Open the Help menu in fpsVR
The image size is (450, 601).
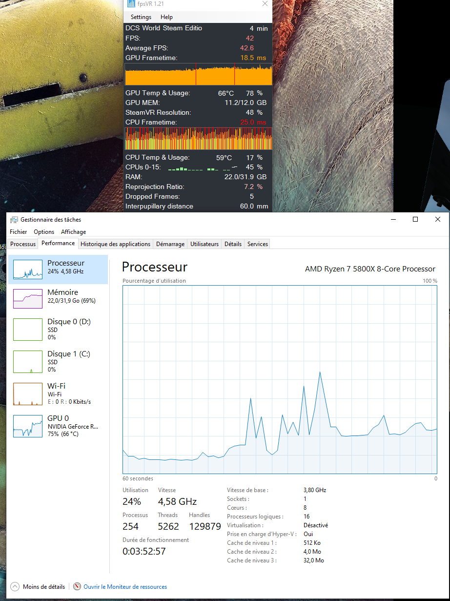166,17
